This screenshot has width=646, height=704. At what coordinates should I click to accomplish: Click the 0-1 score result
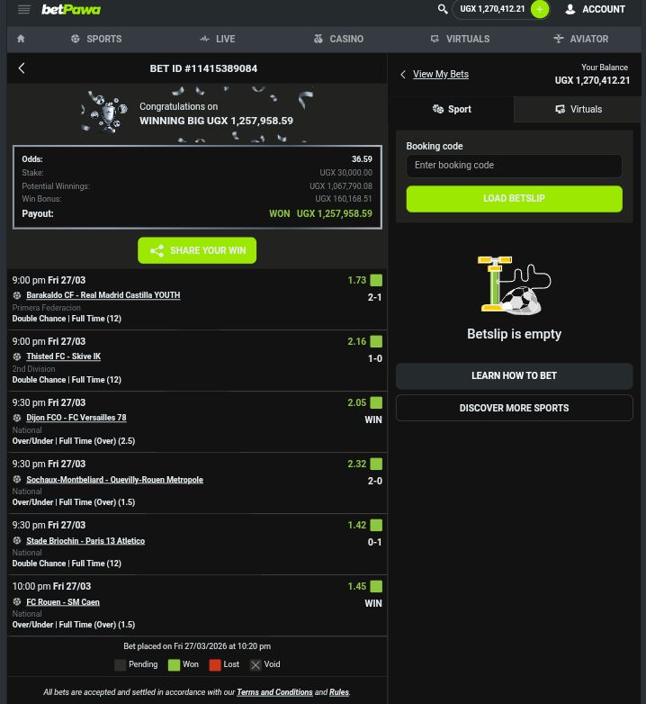(x=374, y=542)
